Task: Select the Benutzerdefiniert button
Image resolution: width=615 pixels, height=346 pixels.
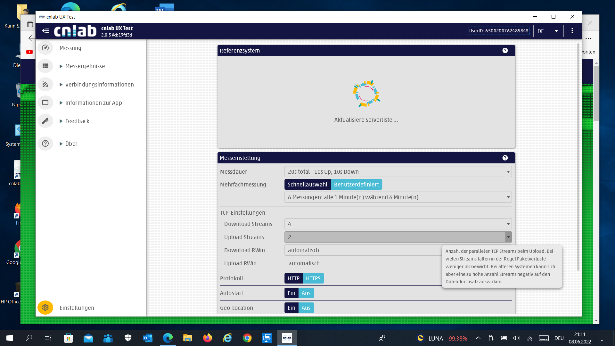Action: click(356, 185)
